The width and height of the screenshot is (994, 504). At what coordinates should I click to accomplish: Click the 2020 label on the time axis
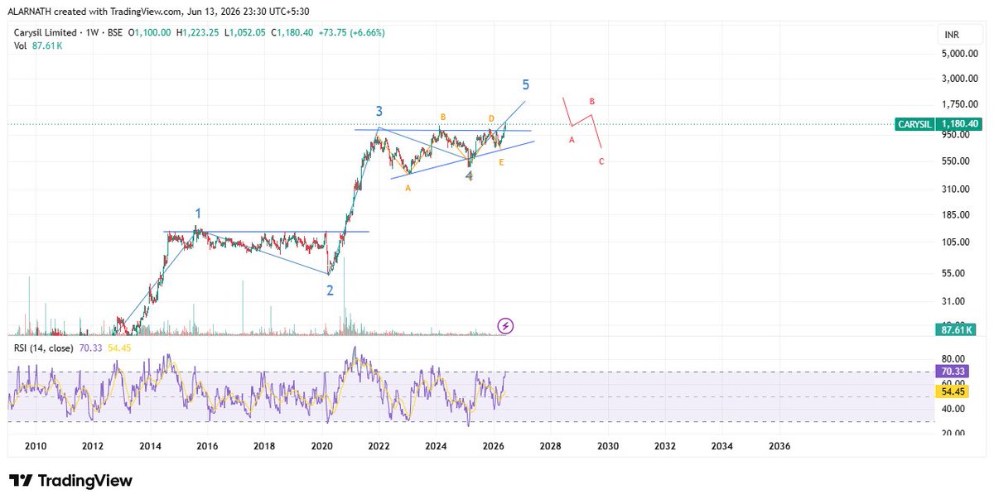coord(321,446)
